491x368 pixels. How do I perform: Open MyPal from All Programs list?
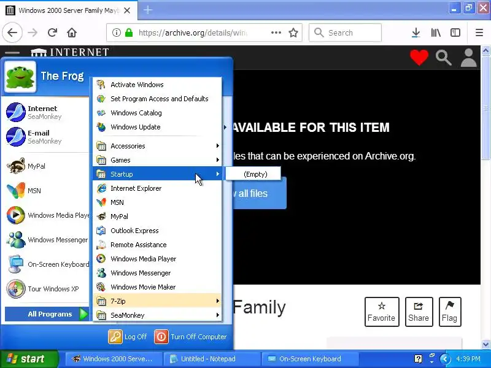pos(157,217)
